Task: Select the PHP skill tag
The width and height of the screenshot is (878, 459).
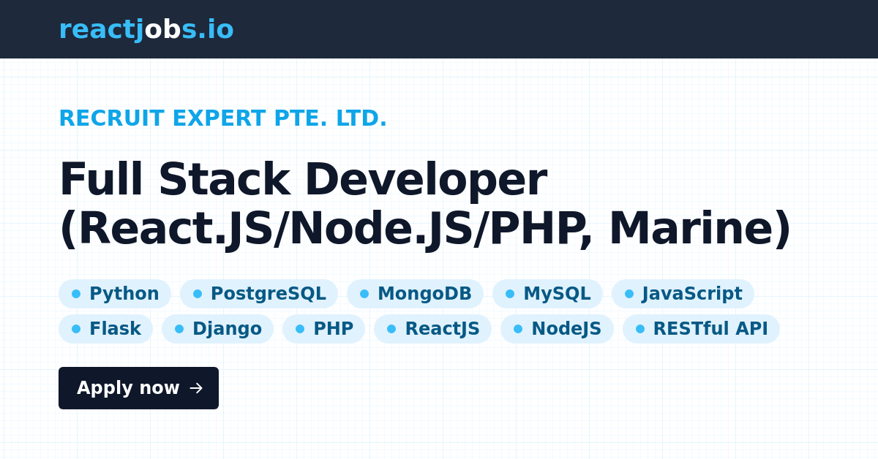Action: (x=323, y=329)
